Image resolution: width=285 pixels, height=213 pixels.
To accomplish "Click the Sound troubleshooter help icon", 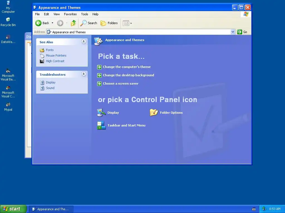I will point(42,88).
